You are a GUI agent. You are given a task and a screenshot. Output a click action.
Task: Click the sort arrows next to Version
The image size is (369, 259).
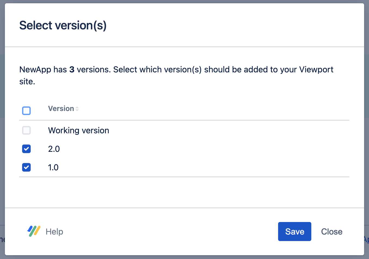(77, 109)
